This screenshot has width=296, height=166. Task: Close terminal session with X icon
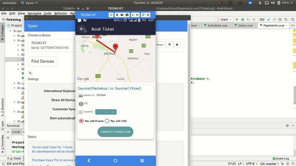[x=8, y=138]
